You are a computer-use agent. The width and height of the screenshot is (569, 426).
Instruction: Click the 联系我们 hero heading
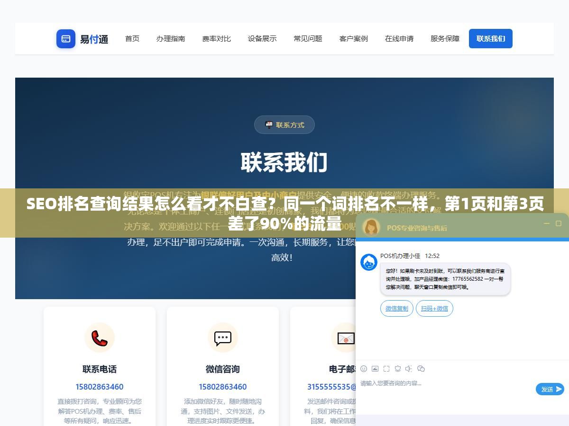[x=284, y=162]
